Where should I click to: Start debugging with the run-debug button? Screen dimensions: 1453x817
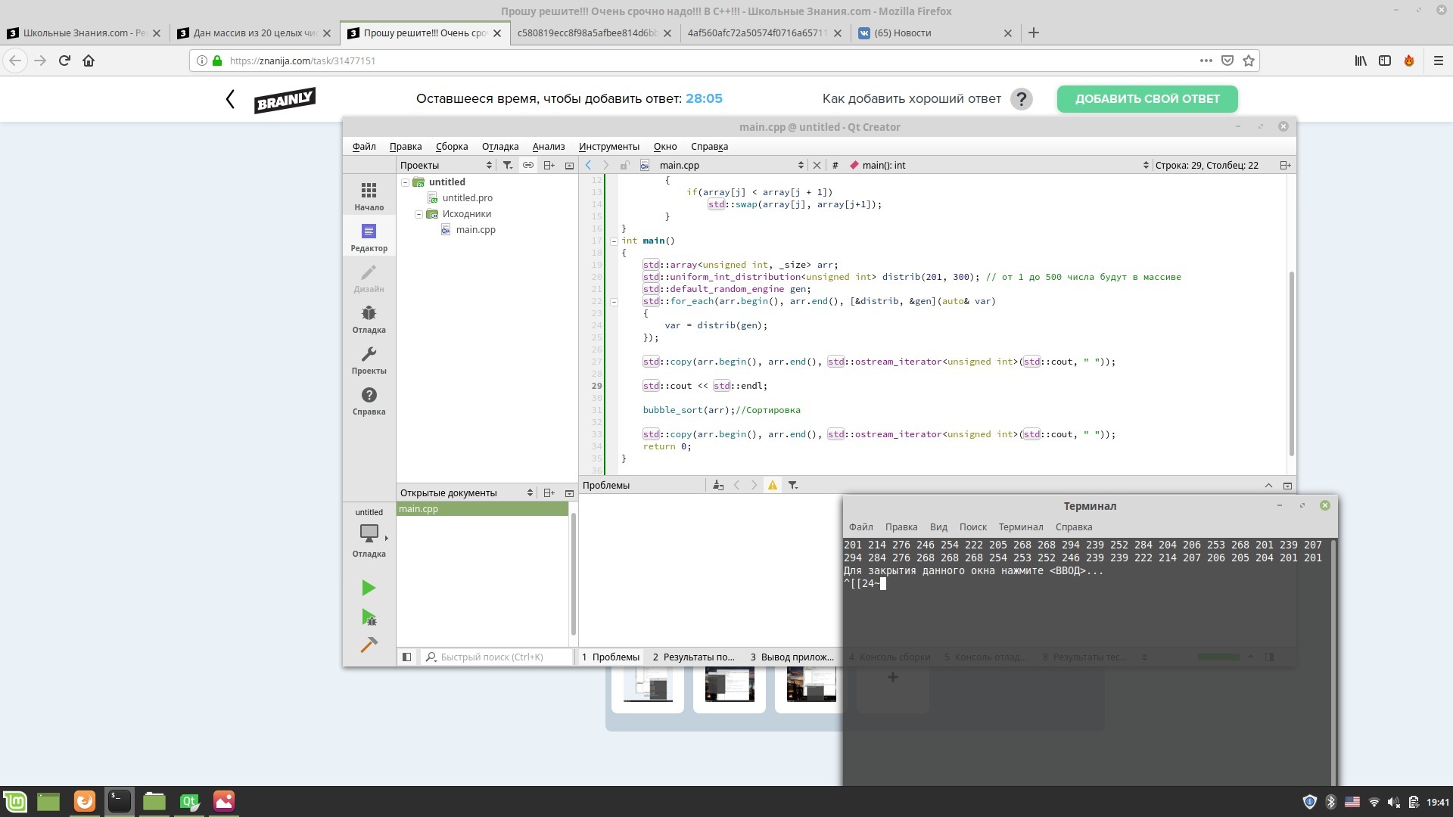(369, 617)
